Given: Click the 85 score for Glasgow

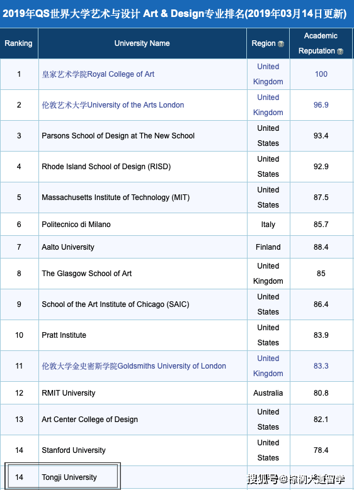Looking at the screenshot, I should pos(321,274).
